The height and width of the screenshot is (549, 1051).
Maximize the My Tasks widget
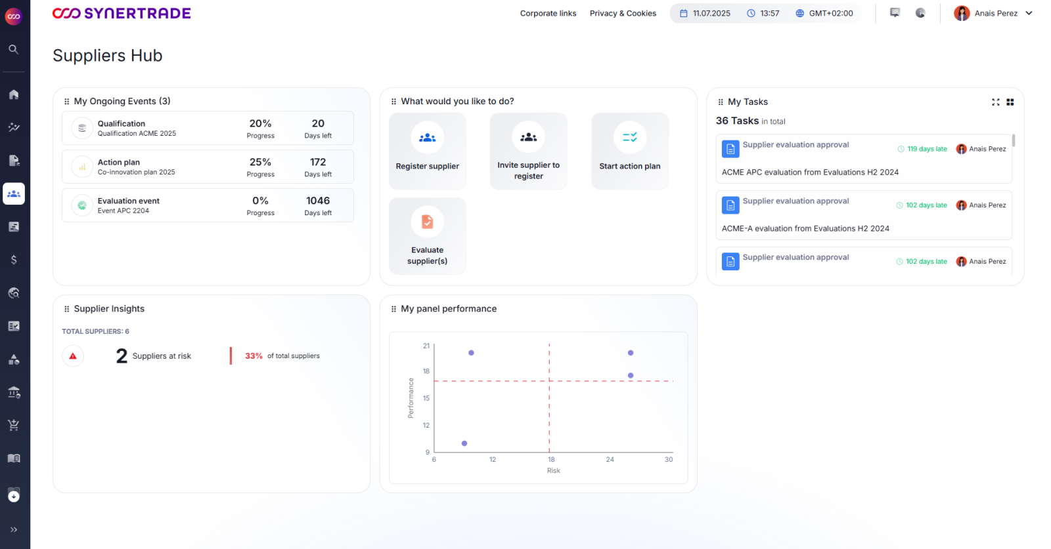pyautogui.click(x=996, y=102)
